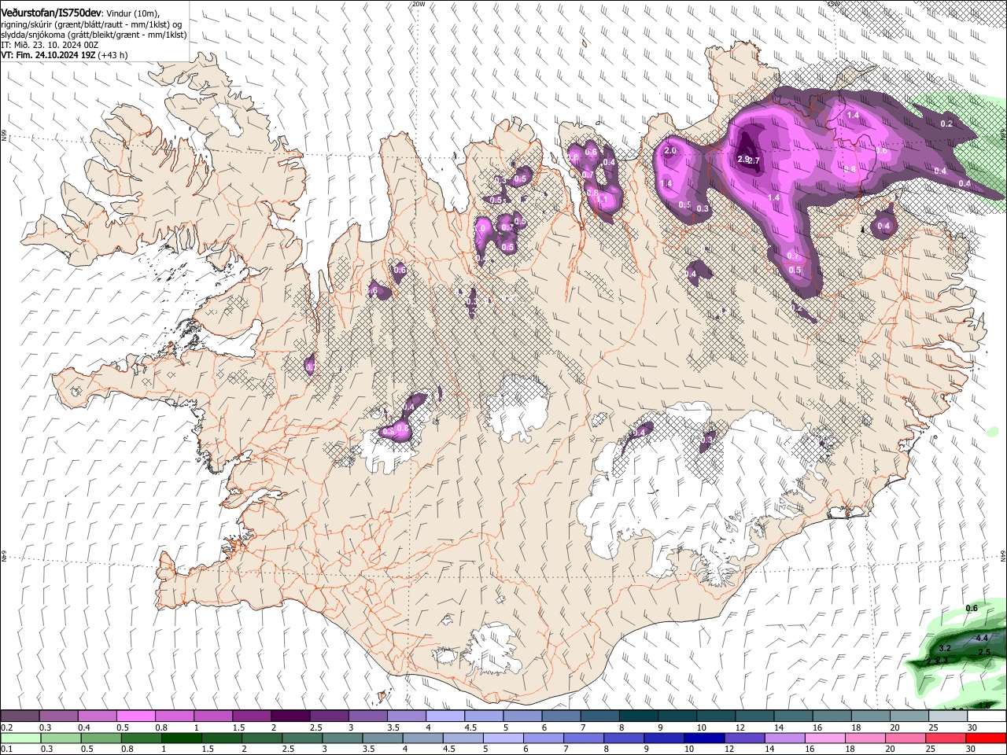Click the 15W longitude label
The height and width of the screenshot is (755, 1007).
tap(833, 4)
